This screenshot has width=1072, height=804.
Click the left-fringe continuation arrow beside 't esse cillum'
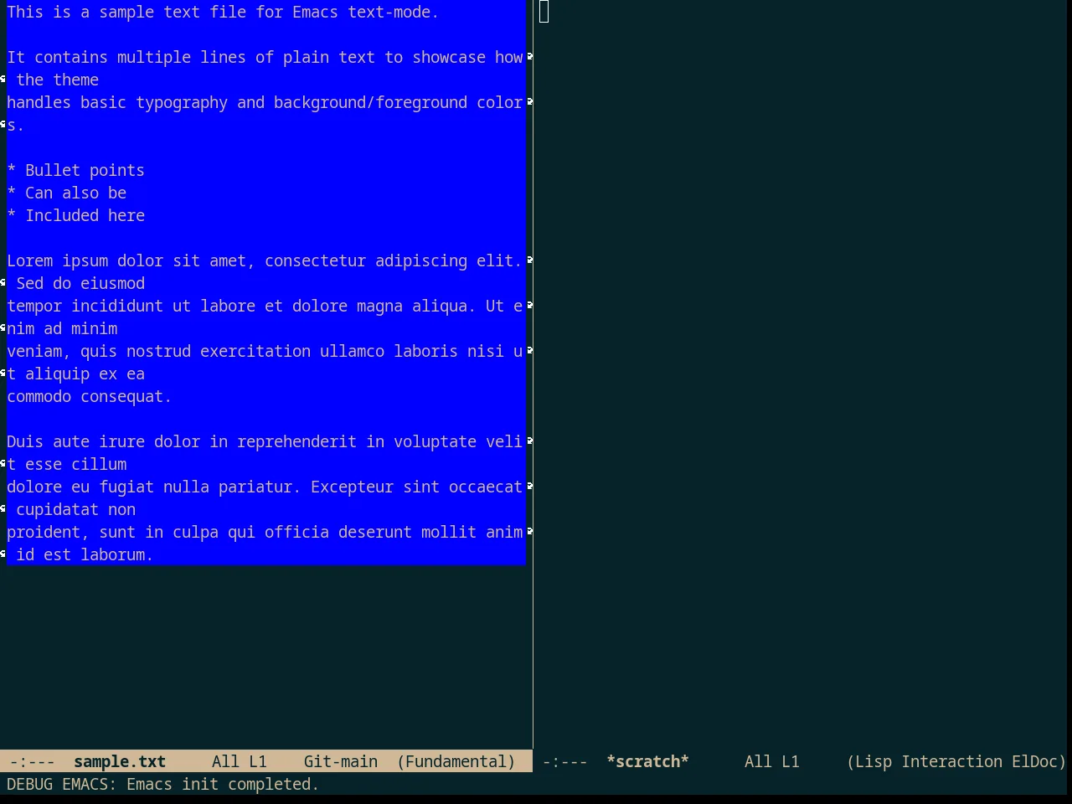[3, 463]
